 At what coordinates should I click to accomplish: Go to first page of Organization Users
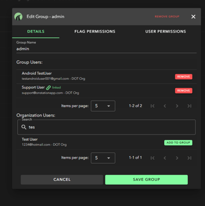(152, 158)
